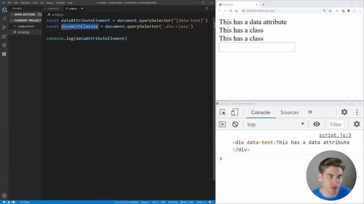Open the browser extensions puzzle icon
The height and width of the screenshot is (204, 364).
click(x=349, y=11)
